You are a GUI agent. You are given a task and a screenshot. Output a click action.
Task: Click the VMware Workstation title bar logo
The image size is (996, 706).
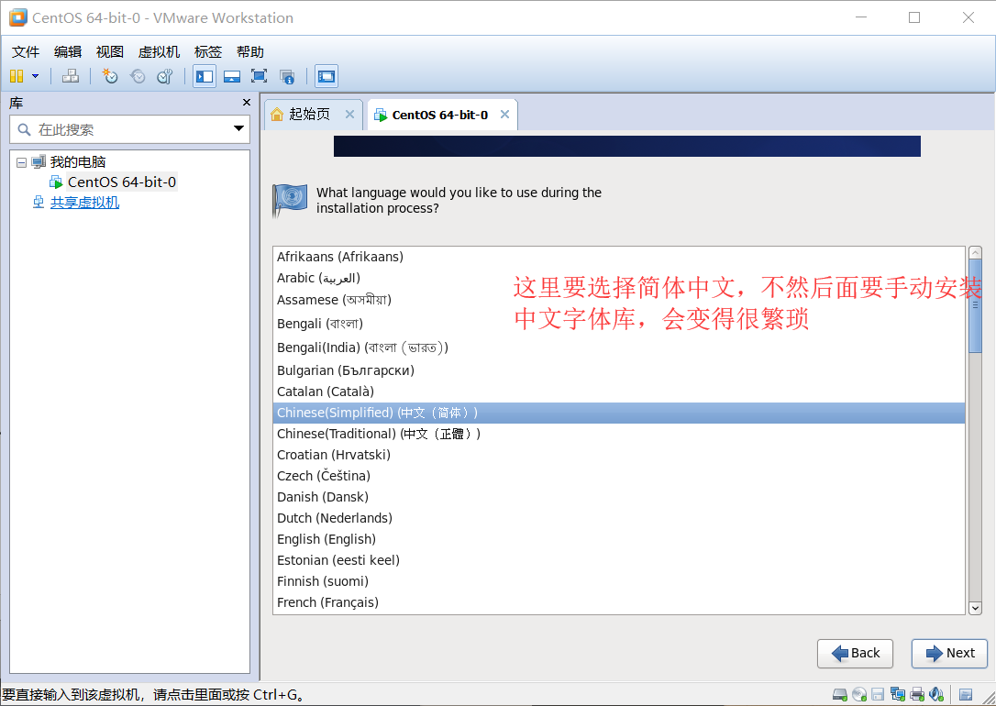click(x=17, y=17)
